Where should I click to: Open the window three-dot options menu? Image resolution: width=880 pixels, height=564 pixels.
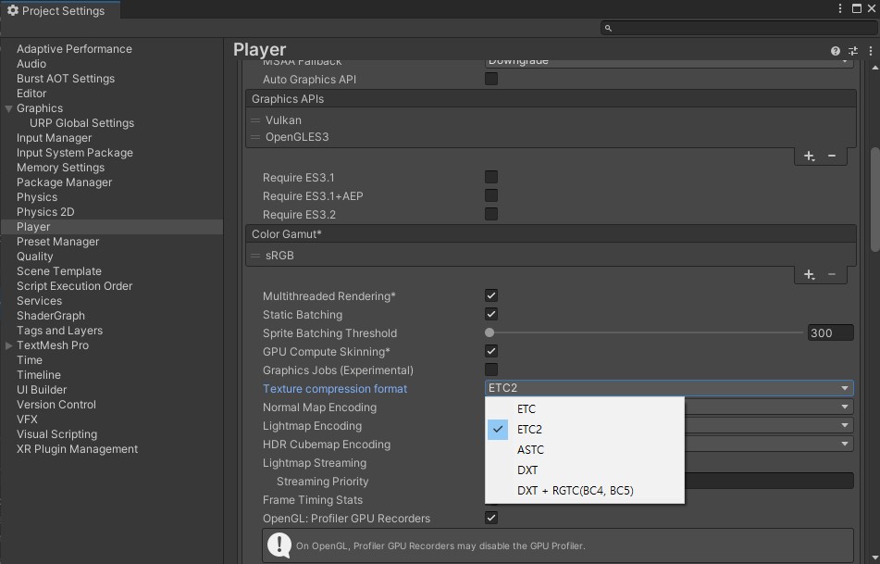click(x=840, y=8)
